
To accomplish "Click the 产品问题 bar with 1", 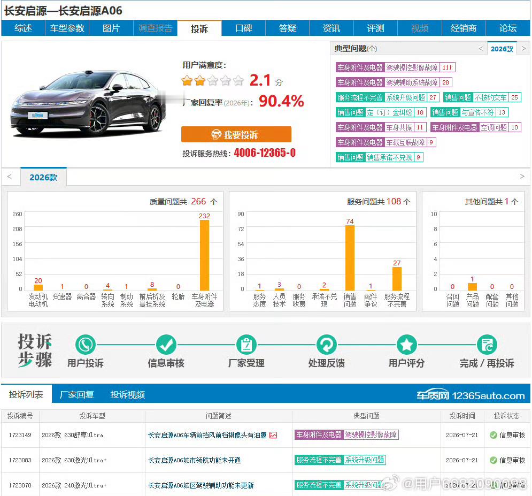I will click(x=472, y=287).
